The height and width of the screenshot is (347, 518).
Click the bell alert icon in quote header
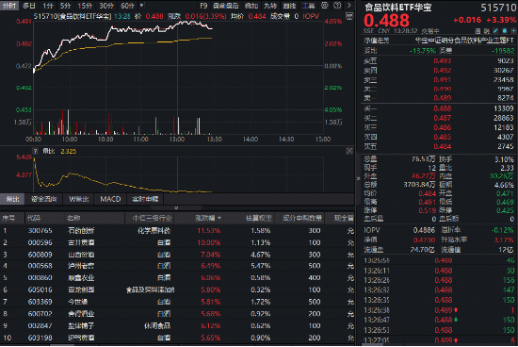tap(504, 31)
